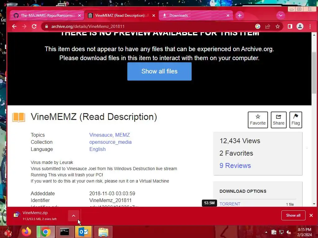Click the scrollbar down arrow
Image resolution: width=318 pixels, height=238 pixels.
314,204
